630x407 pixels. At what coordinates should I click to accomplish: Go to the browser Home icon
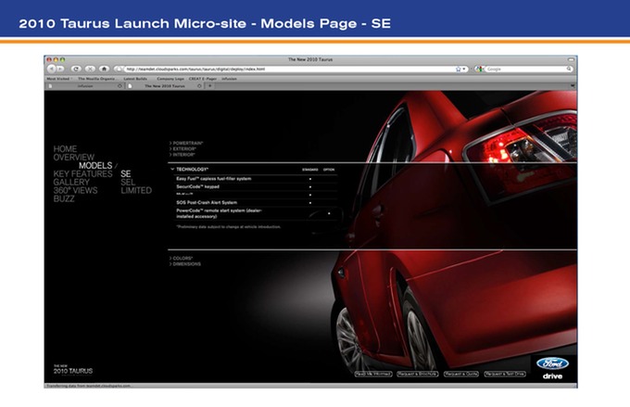[x=104, y=69]
